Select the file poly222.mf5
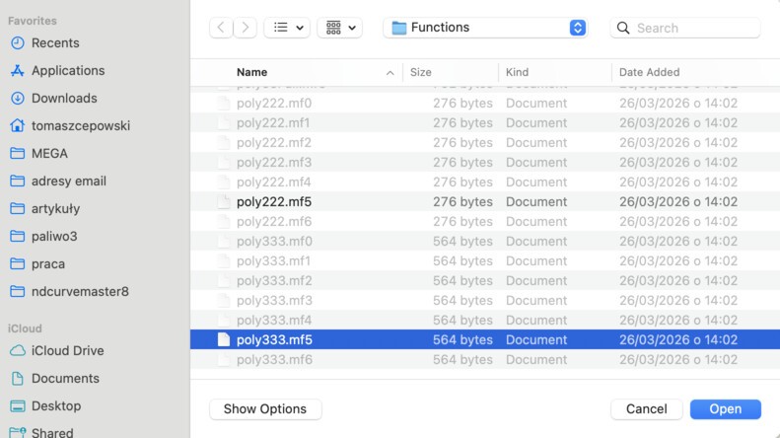780x438 pixels. pyautogui.click(x=485, y=201)
